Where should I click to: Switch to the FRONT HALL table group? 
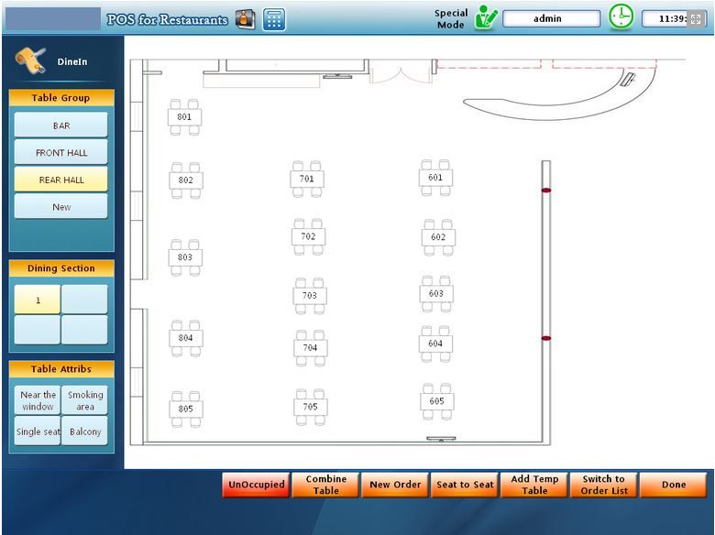point(61,153)
